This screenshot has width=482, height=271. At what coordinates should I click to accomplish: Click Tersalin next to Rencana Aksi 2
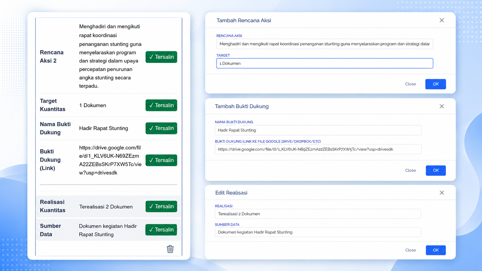pos(161,57)
